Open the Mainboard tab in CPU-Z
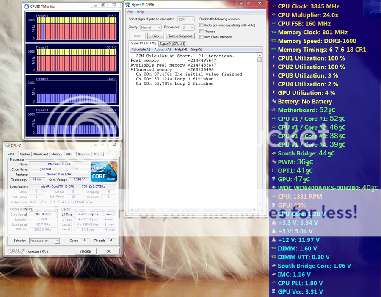The width and height of the screenshot is (381, 297). click(x=41, y=154)
